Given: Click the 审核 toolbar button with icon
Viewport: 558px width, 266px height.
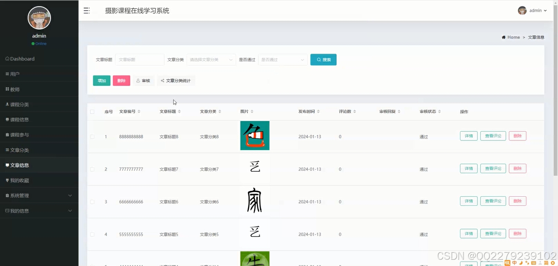Looking at the screenshot, I should tap(143, 80).
